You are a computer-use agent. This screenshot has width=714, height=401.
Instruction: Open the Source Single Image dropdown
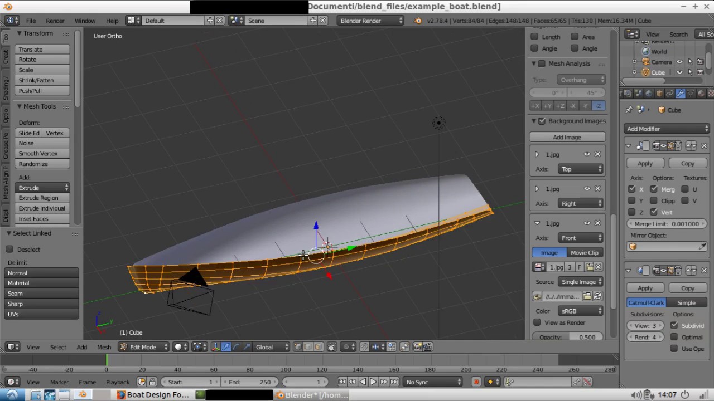pyautogui.click(x=581, y=282)
